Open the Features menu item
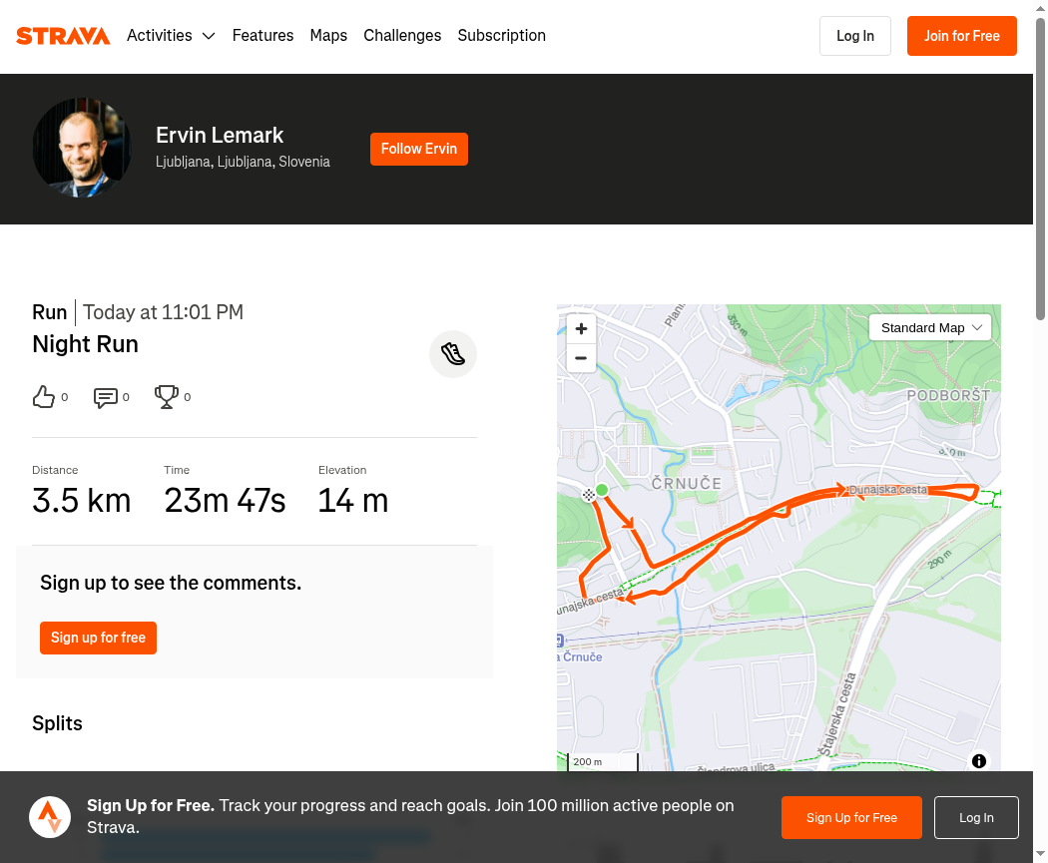The width and height of the screenshot is (1048, 863). (x=262, y=35)
